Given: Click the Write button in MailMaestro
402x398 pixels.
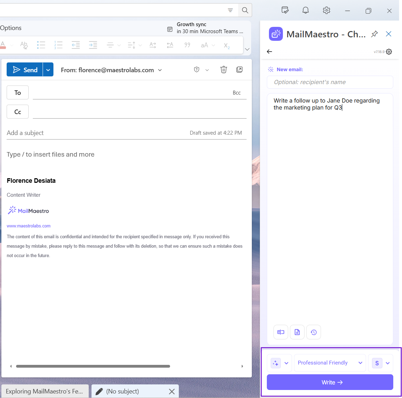Looking at the screenshot, I should point(330,382).
